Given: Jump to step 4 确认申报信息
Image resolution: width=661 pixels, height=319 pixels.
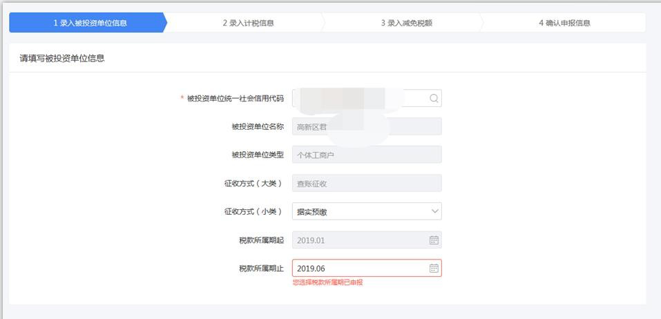Looking at the screenshot, I should (x=564, y=23).
